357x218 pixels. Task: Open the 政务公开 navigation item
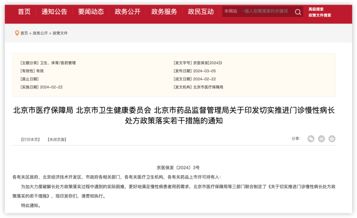coord(128,12)
